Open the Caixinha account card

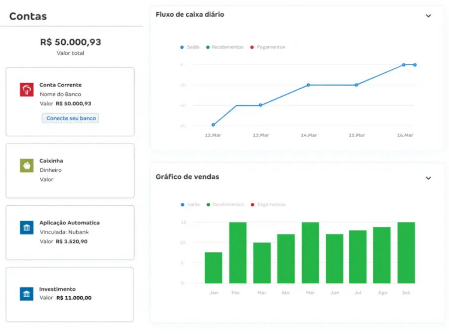(x=70, y=171)
